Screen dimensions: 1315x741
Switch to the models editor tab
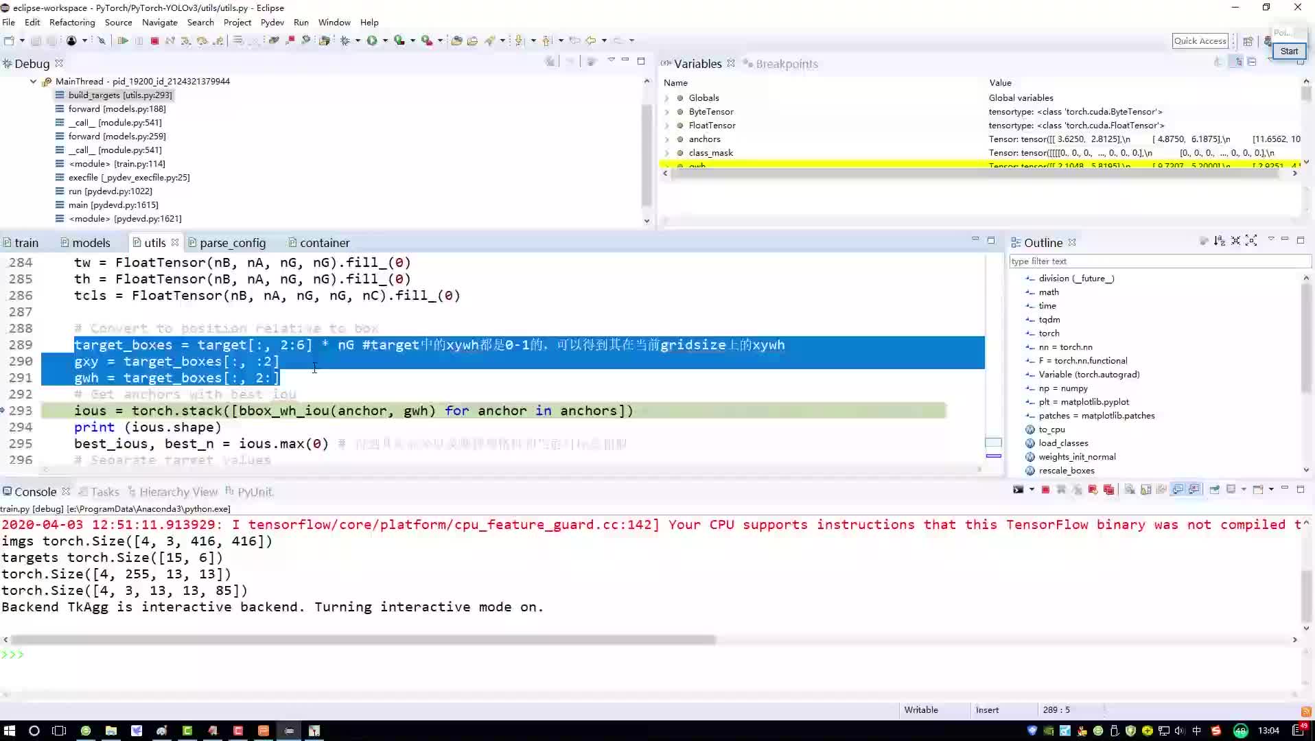85,243
